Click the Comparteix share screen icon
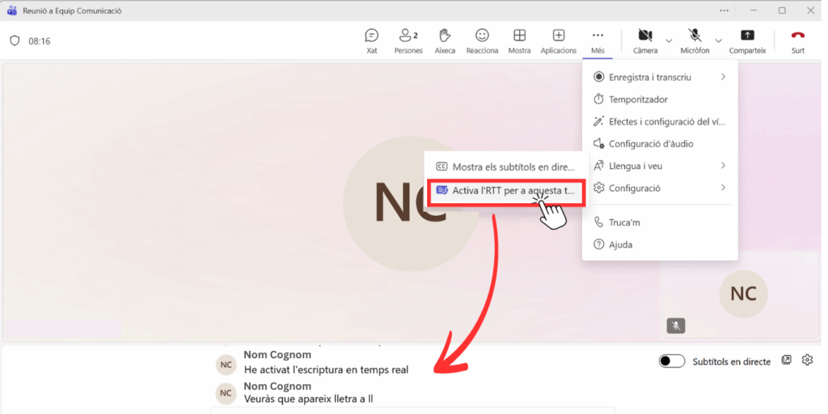The width and height of the screenshot is (828, 414). tap(747, 40)
